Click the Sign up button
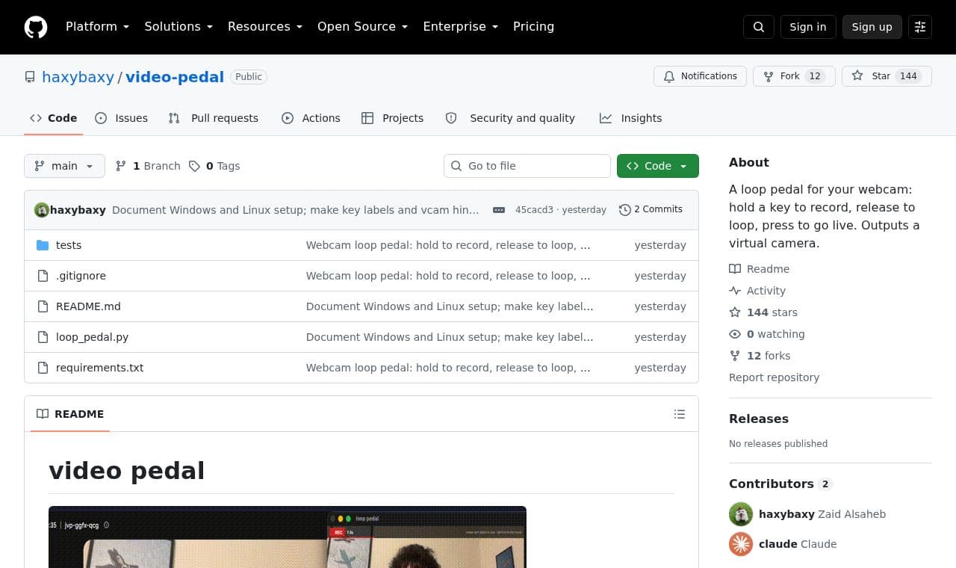The height and width of the screenshot is (568, 956). [x=872, y=27]
